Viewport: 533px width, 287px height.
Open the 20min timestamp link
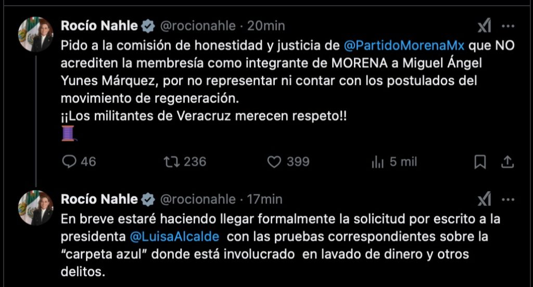(265, 26)
